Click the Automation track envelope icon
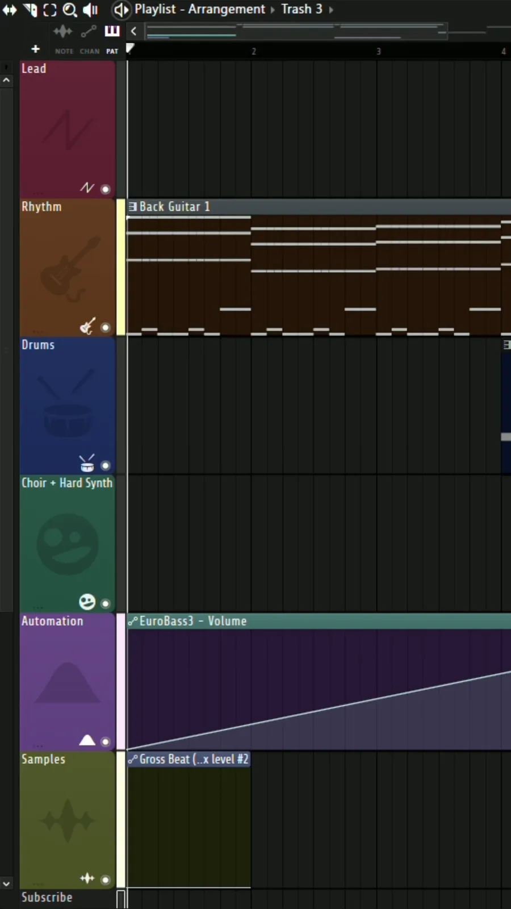Viewport: 511px width, 909px height. click(x=87, y=740)
